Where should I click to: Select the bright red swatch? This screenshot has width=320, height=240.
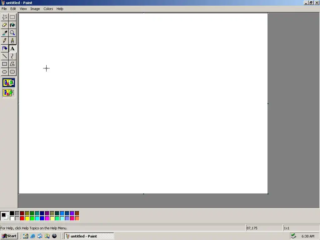[22, 218]
